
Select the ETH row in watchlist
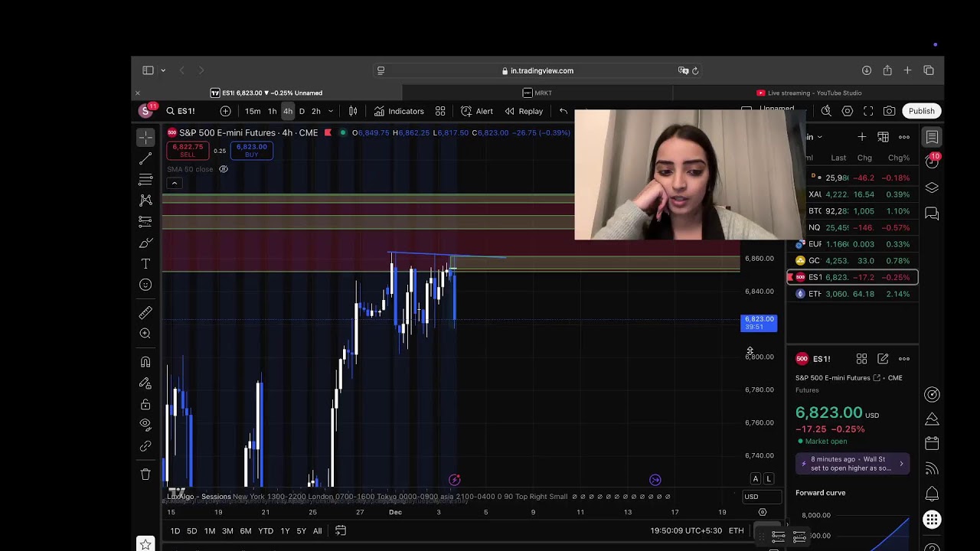[853, 294]
